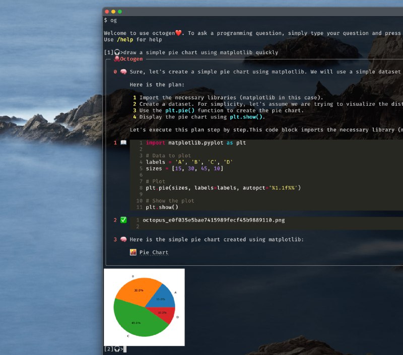Screen dimensions: 403x355
Task: Click the headphone icon at prompt [2]
Action: (117, 349)
